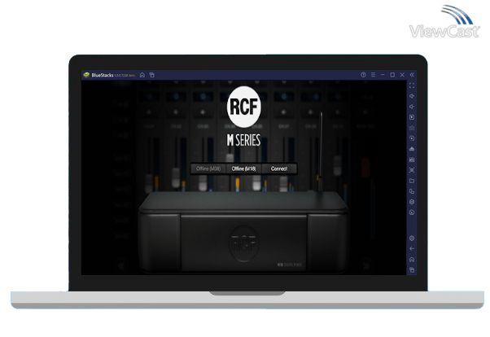
Task: Click the cube-shaped sidebar icon
Action: [412, 202]
